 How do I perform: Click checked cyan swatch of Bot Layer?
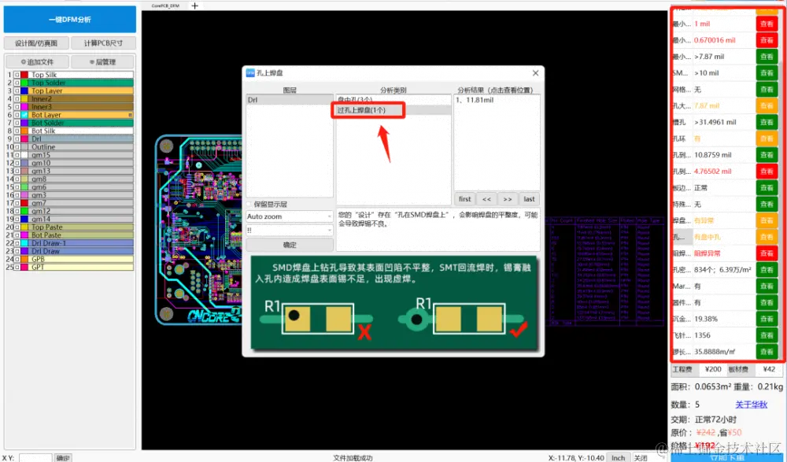click(x=24, y=114)
